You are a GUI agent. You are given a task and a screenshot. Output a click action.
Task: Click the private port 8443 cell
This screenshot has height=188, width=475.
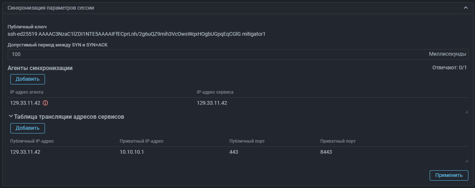(326, 152)
